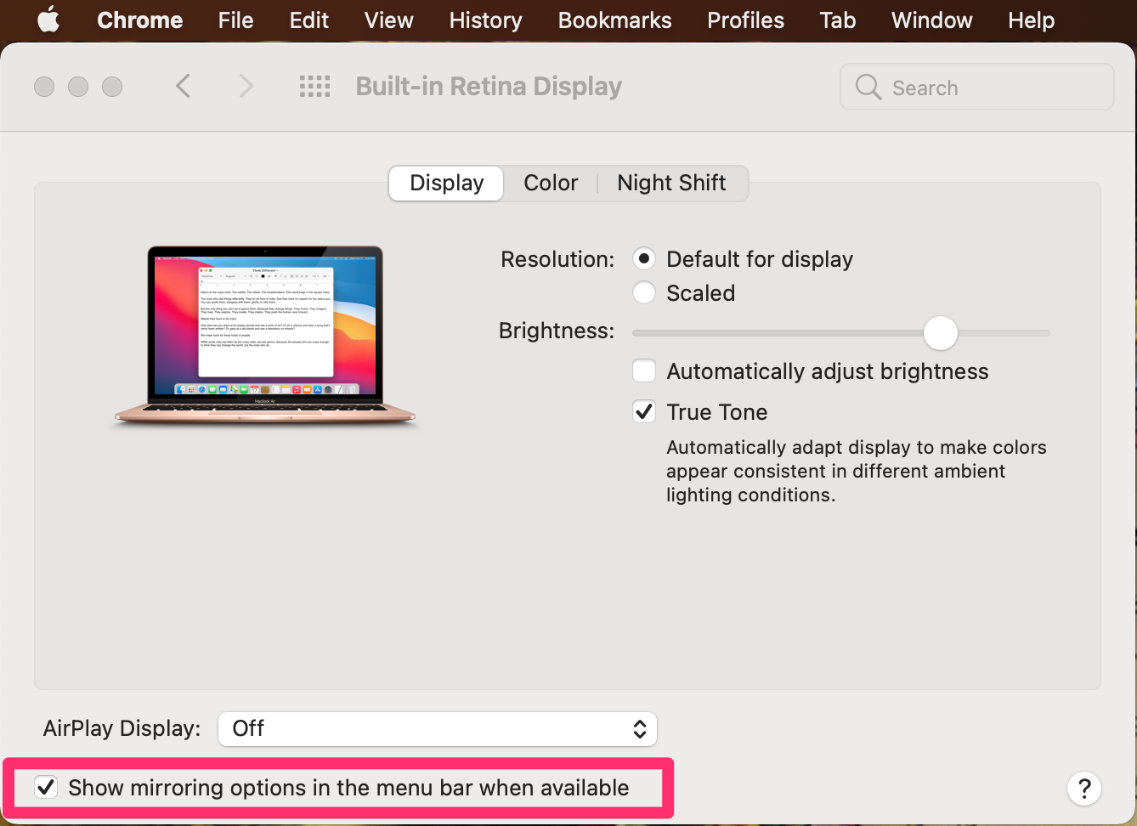
Task: Open the History menu
Action: tap(485, 20)
